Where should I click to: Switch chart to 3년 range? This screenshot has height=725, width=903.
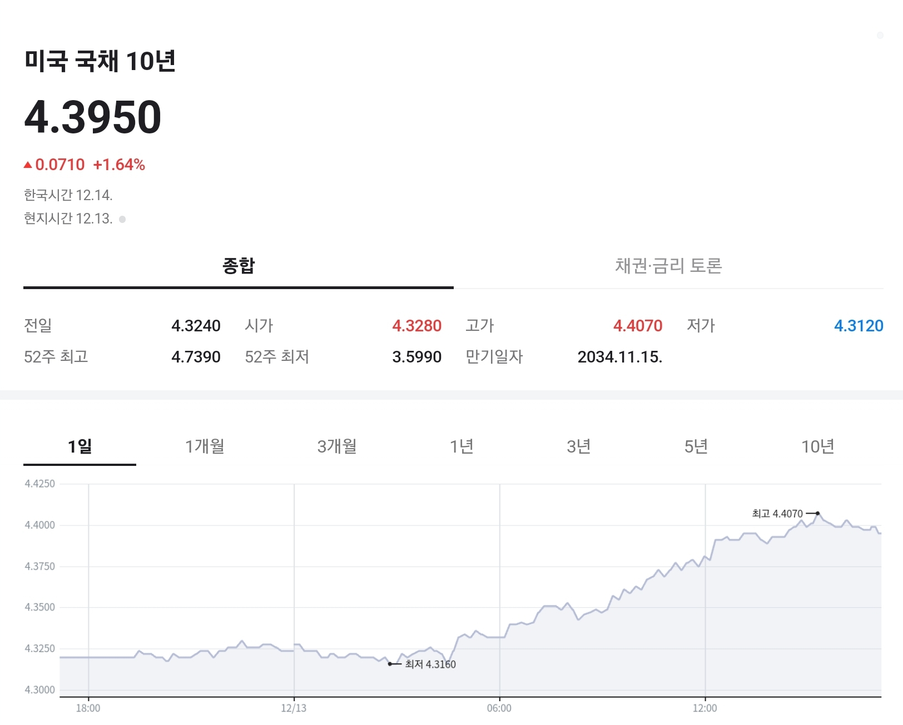[x=579, y=446]
